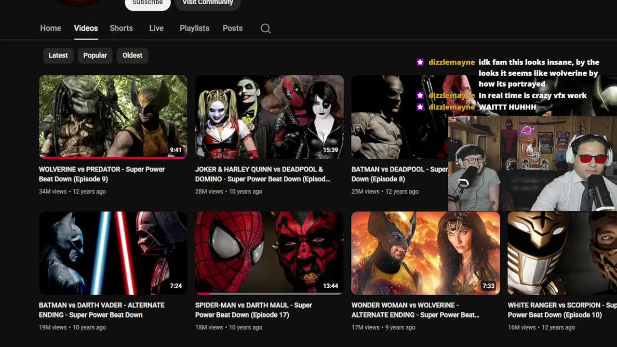This screenshot has height=347, width=617.
Task: Click '25M views • 12 years ago' text
Action: coord(385,191)
